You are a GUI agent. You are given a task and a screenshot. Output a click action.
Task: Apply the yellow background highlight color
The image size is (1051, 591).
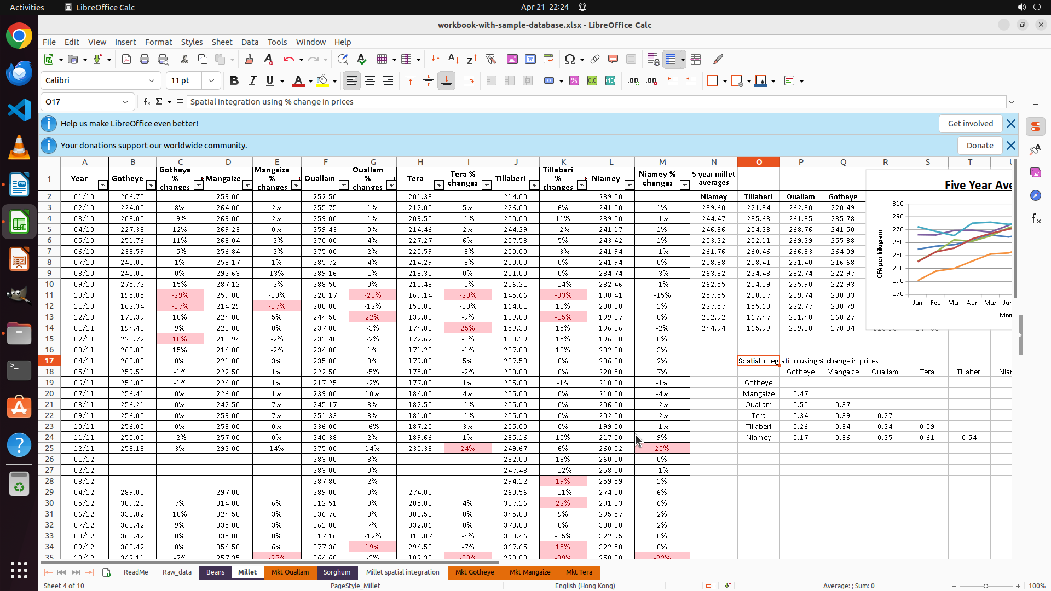[322, 81]
